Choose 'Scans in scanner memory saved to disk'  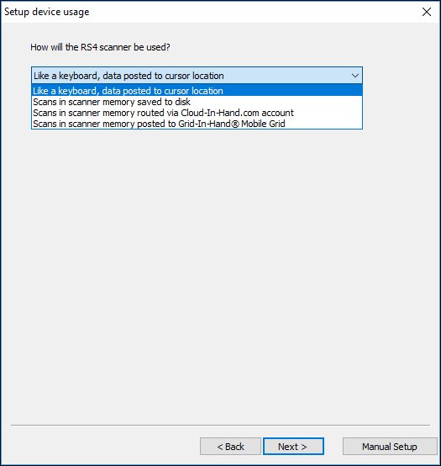click(x=197, y=102)
